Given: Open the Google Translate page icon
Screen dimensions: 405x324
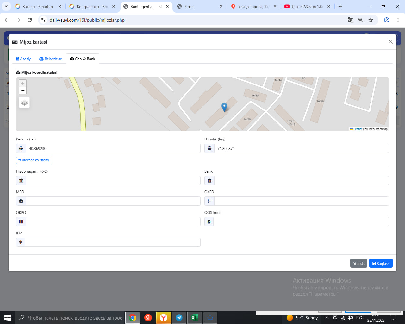Looking at the screenshot, I should (x=350, y=20).
